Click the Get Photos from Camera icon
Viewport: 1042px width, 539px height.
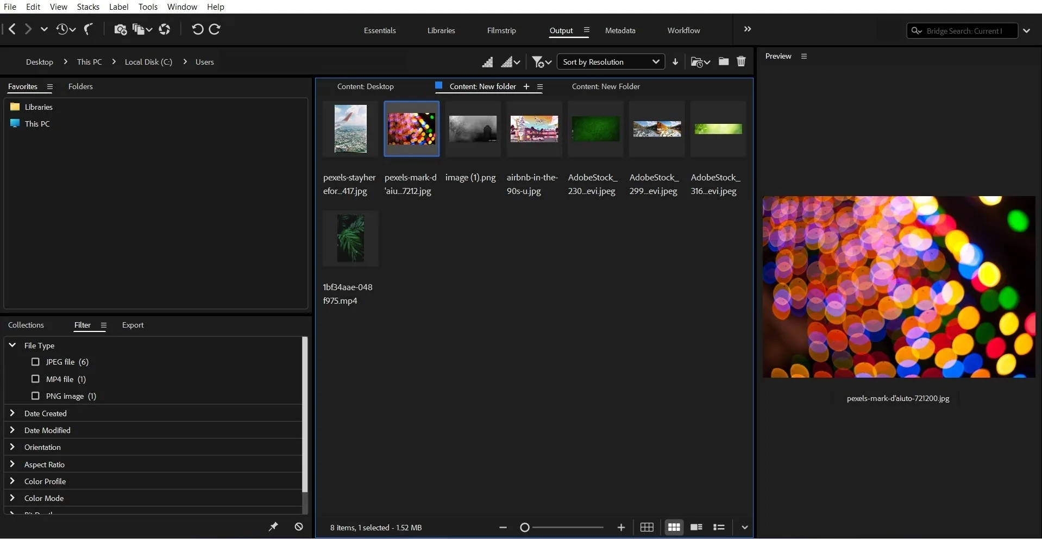click(120, 29)
